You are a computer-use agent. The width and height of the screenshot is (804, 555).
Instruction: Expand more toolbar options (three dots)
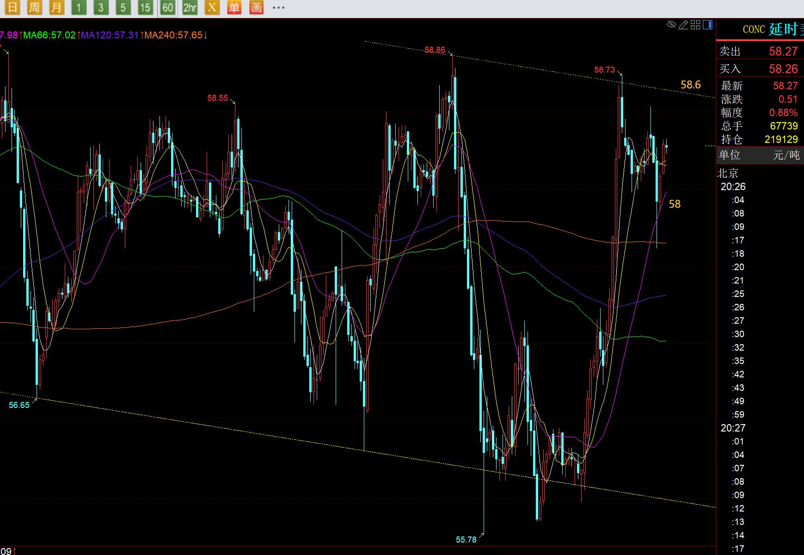(x=278, y=7)
